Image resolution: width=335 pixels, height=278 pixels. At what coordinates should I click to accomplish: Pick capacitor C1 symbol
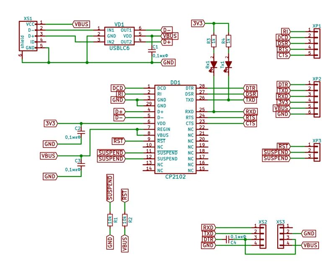tap(152, 51)
